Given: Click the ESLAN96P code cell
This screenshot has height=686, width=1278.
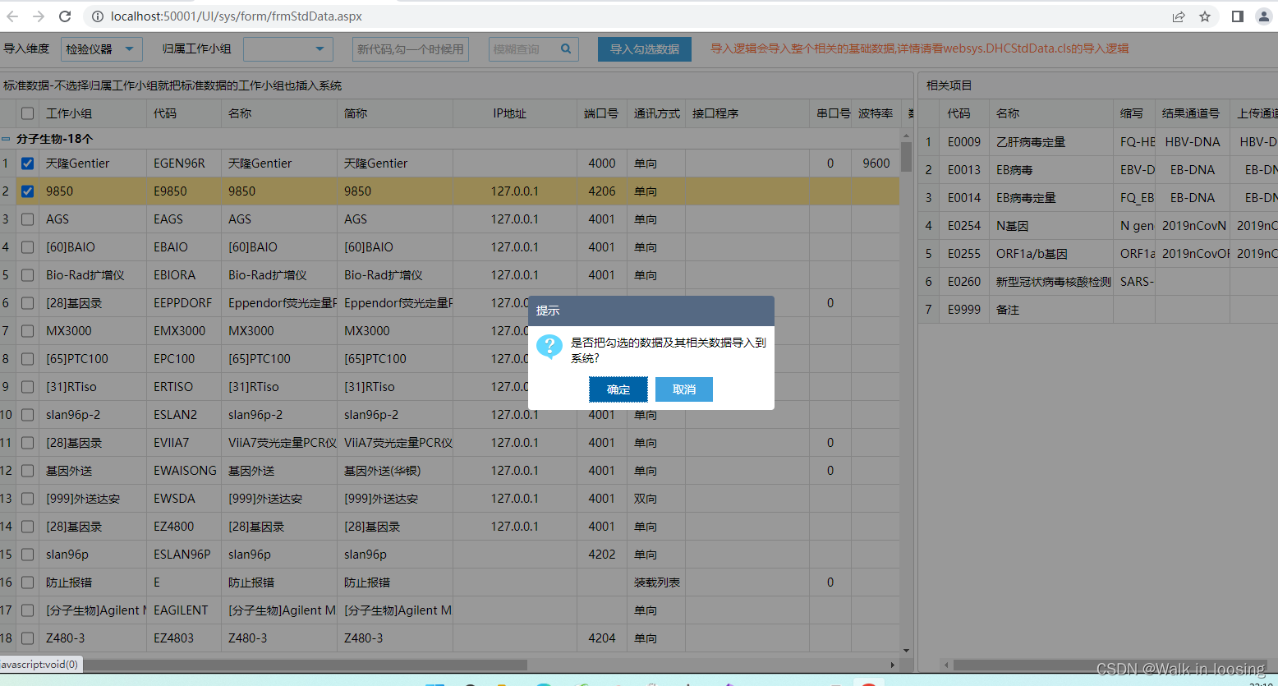Looking at the screenshot, I should (x=182, y=555).
